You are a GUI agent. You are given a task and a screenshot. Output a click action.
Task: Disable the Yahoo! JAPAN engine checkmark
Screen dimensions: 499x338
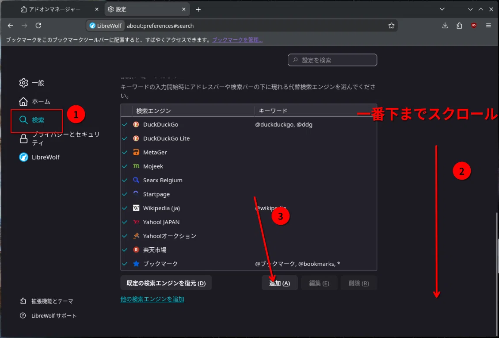(125, 222)
